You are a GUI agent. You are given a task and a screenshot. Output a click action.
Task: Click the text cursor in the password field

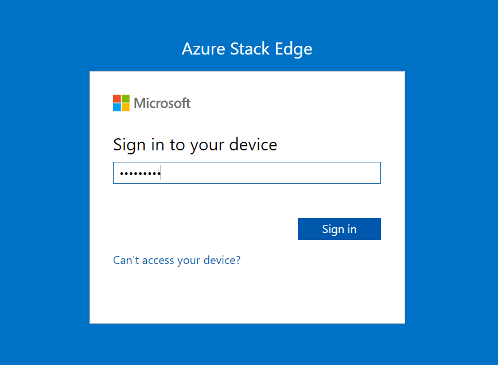161,172
